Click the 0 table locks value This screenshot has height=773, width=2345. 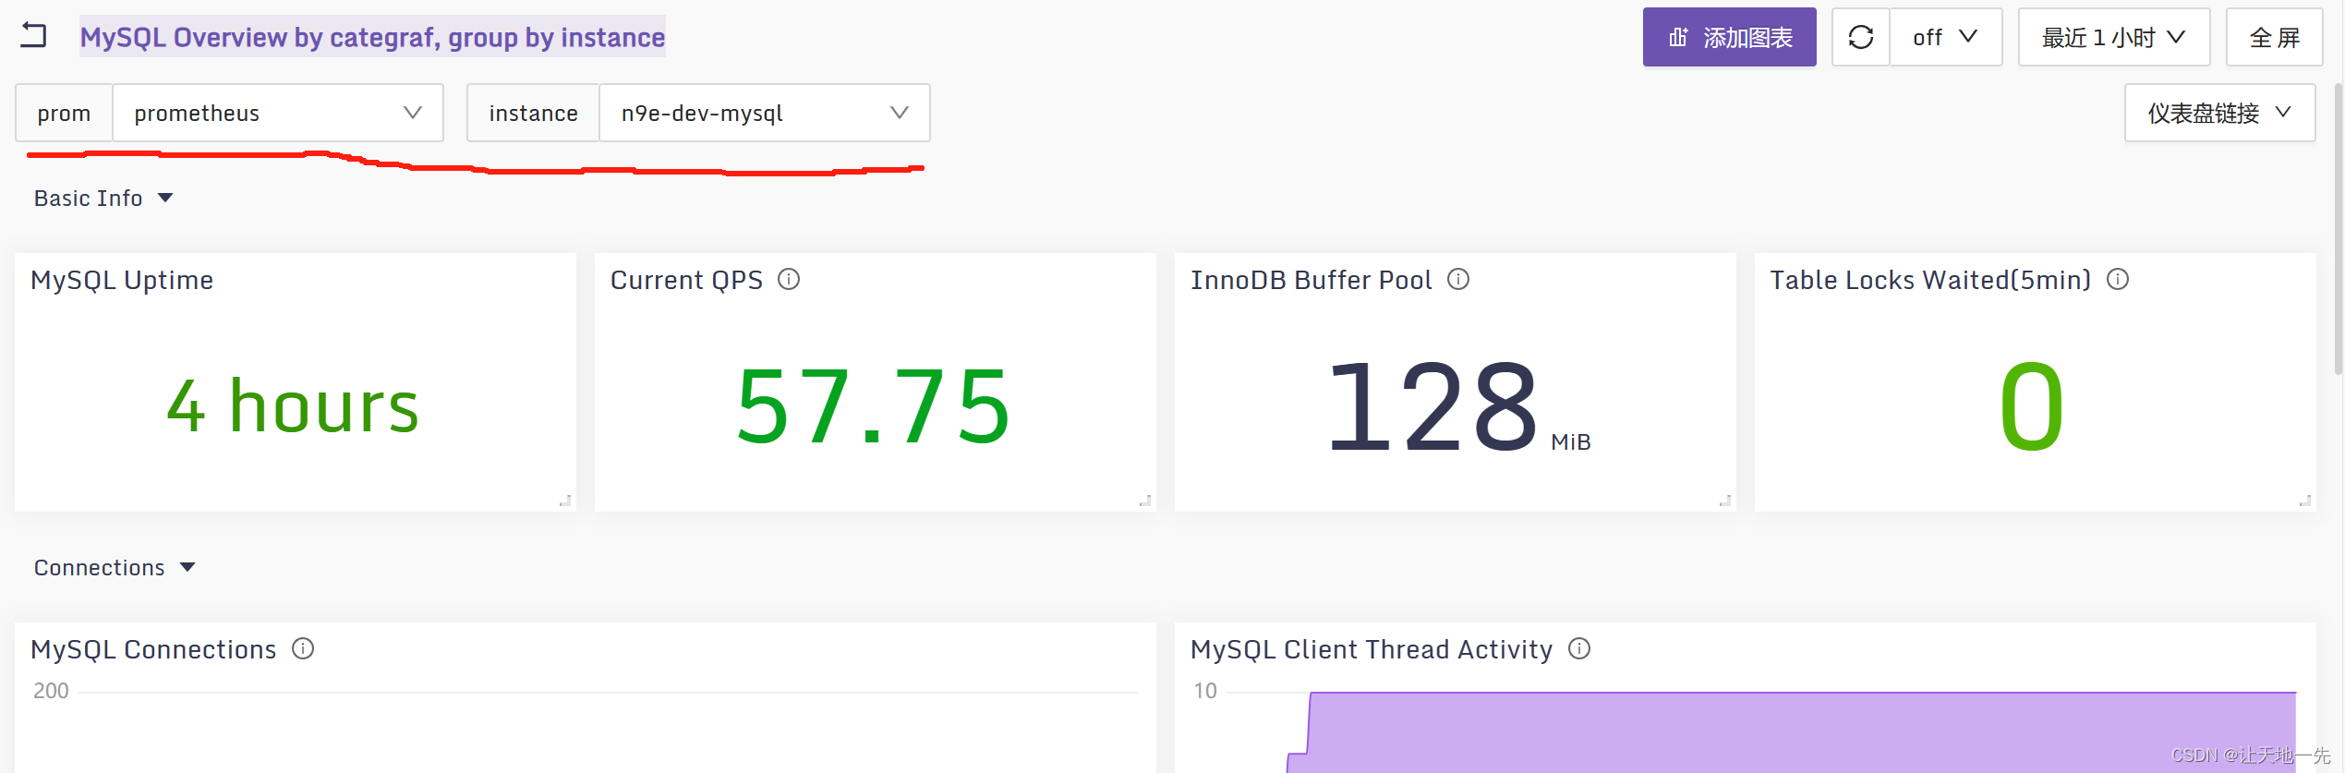(2032, 405)
